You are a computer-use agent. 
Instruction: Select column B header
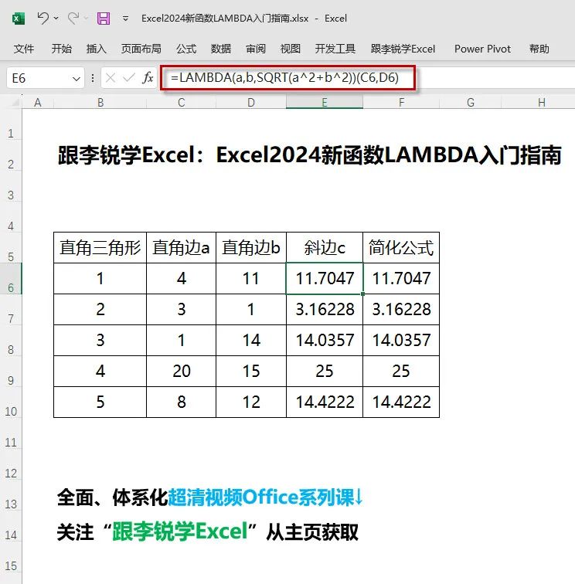100,103
